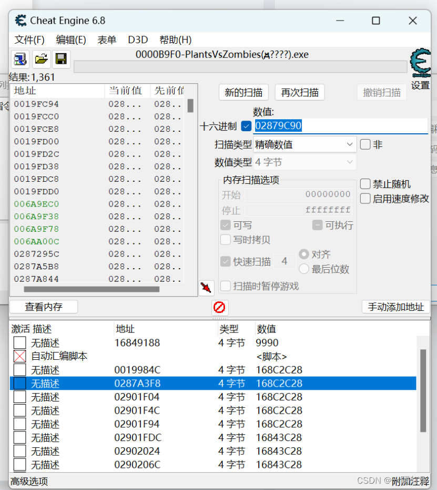Screen dimensions: 437x490
Task: Enable 禁止随机 checkbox
Action: [x=365, y=184]
